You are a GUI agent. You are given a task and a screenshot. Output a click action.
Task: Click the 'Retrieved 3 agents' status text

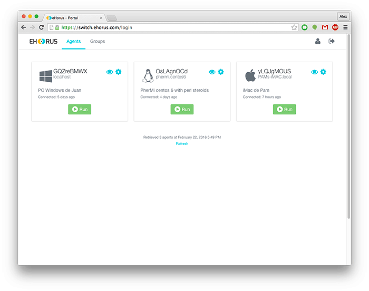point(182,137)
